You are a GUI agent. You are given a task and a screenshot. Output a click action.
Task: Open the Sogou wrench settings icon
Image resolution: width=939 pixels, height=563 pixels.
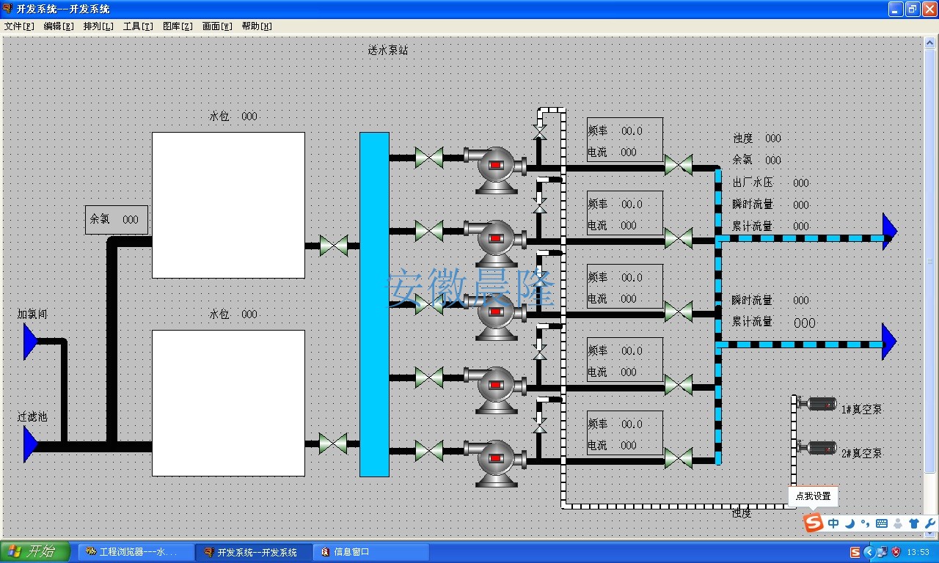(x=930, y=523)
